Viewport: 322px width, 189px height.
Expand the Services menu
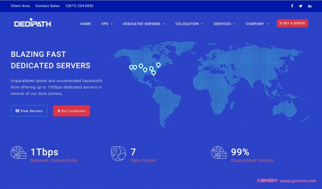click(x=224, y=24)
